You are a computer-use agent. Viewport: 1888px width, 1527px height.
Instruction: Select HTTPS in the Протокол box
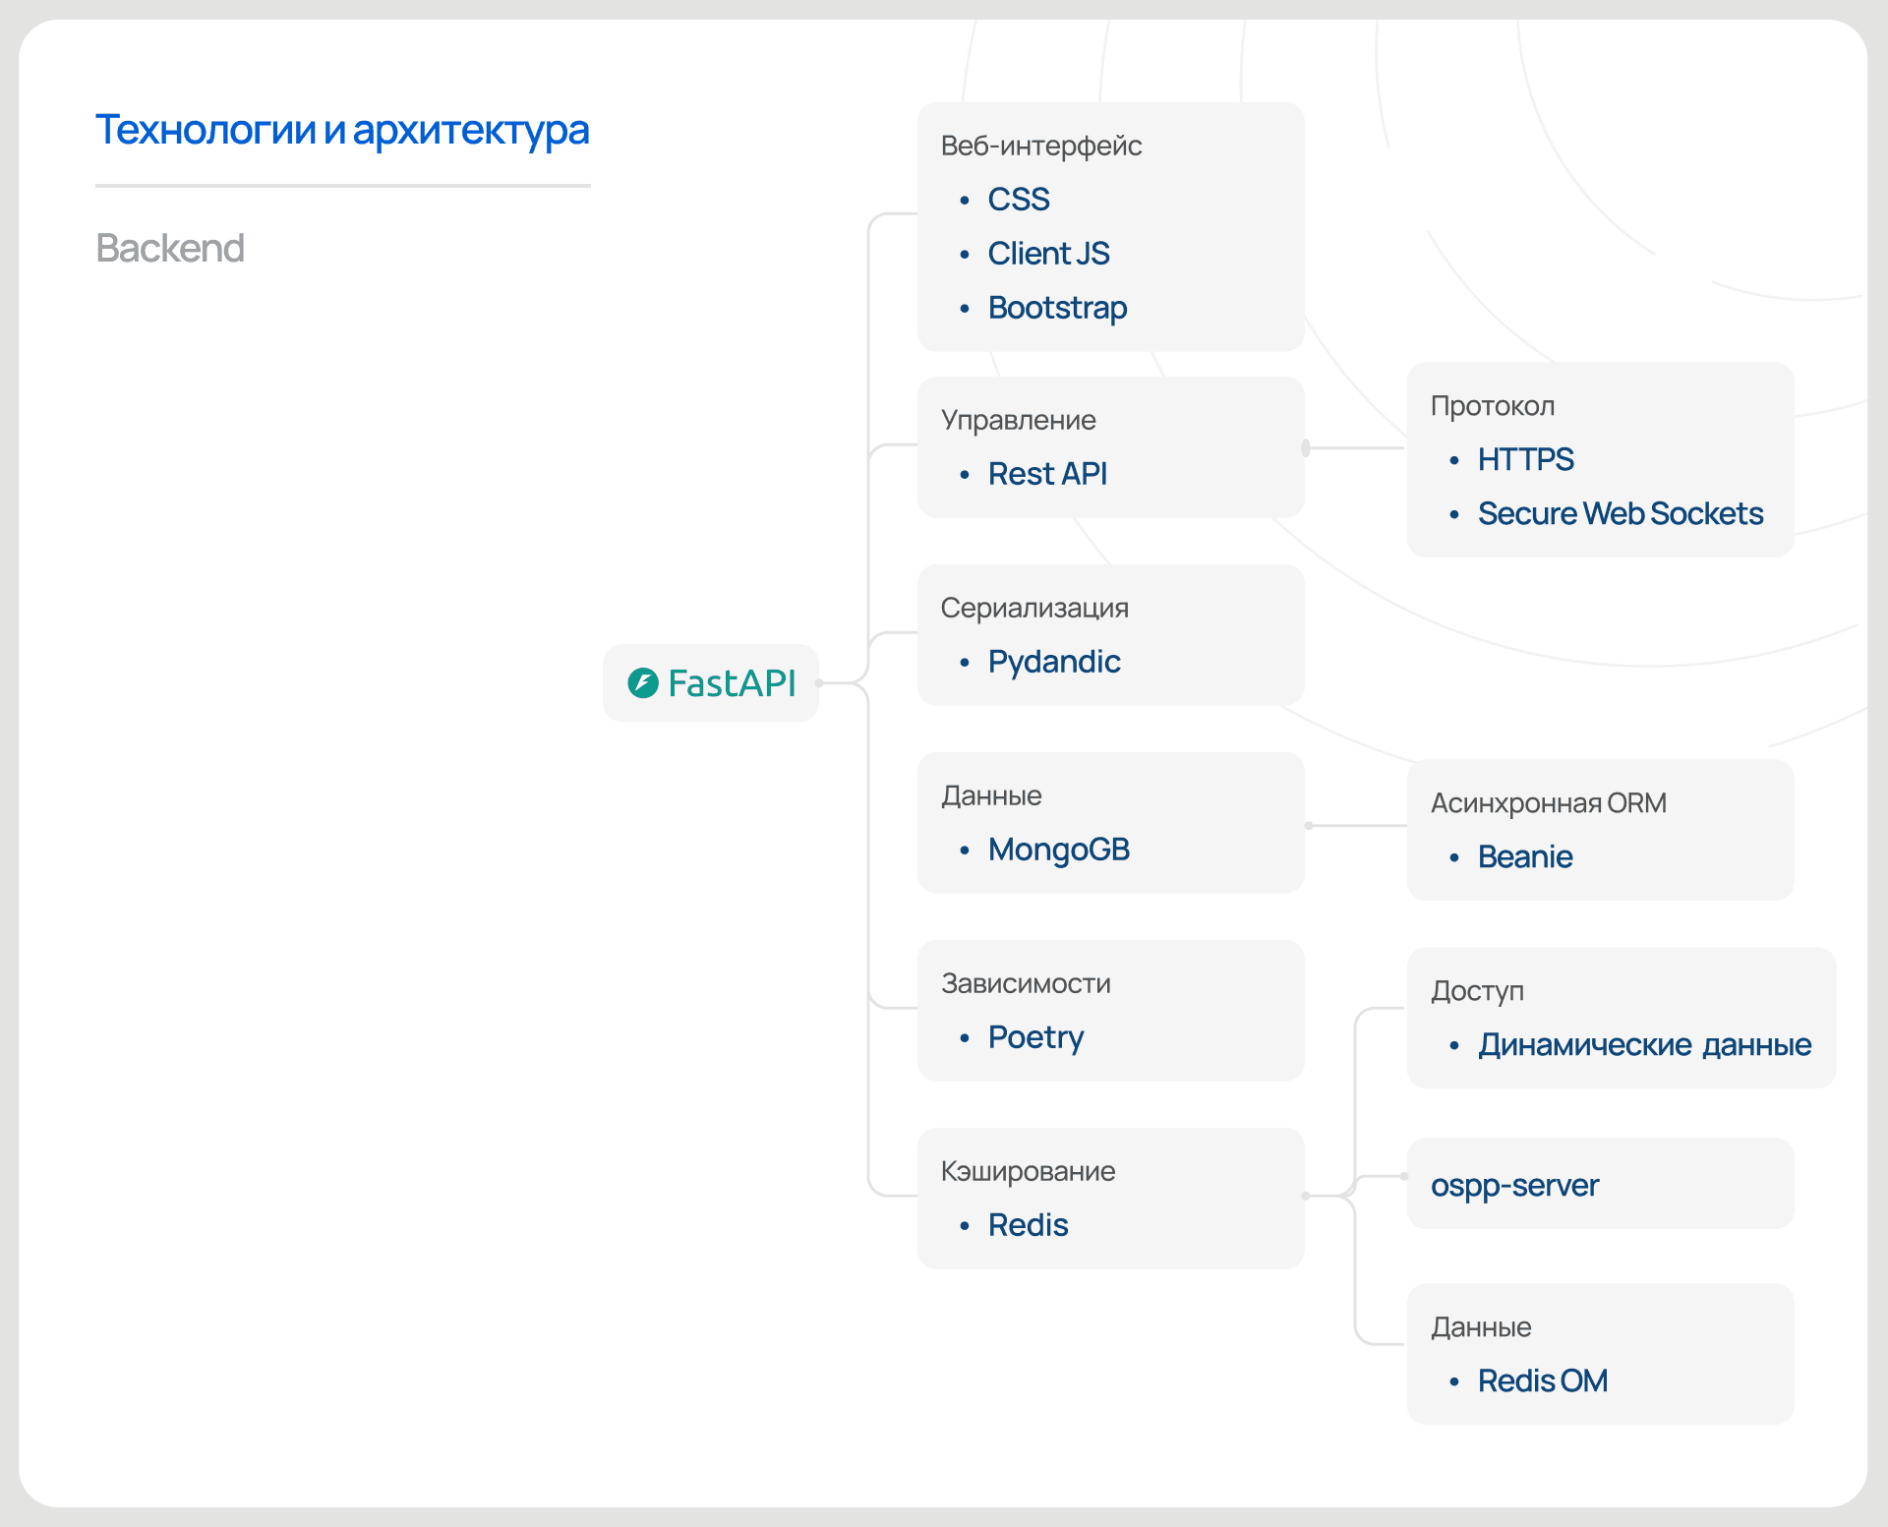click(x=1525, y=459)
